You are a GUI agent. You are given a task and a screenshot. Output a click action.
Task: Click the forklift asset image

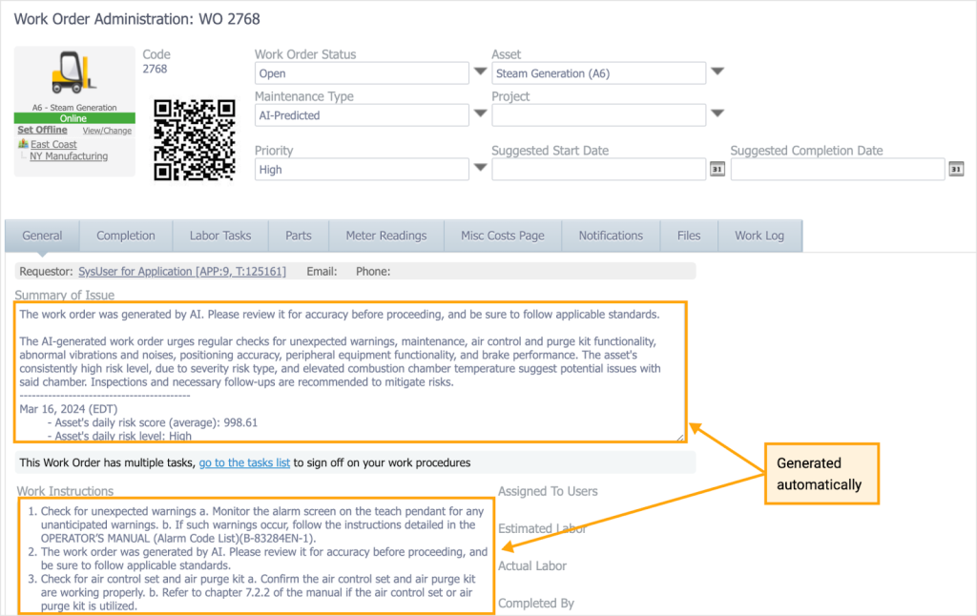73,74
